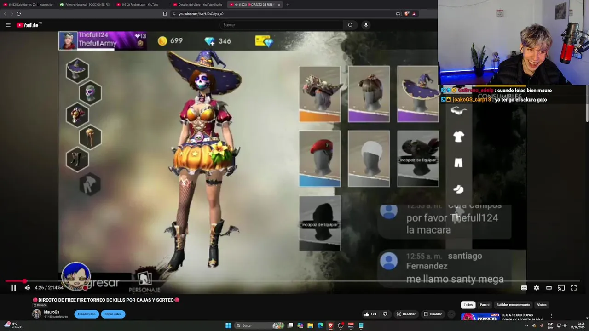
Task: Open Task View on the taskbar
Action: 290,325
